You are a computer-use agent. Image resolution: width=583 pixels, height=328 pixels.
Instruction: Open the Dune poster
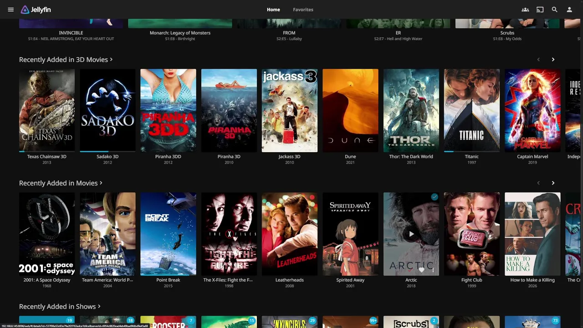pyautogui.click(x=350, y=110)
